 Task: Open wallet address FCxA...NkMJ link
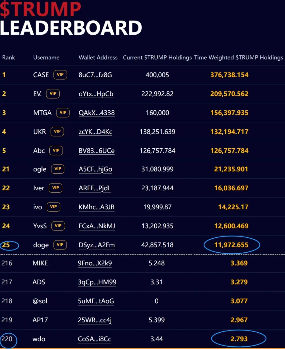click(x=97, y=226)
